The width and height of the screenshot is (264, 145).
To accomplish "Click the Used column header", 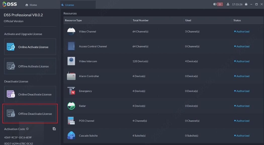I will click(188, 20).
